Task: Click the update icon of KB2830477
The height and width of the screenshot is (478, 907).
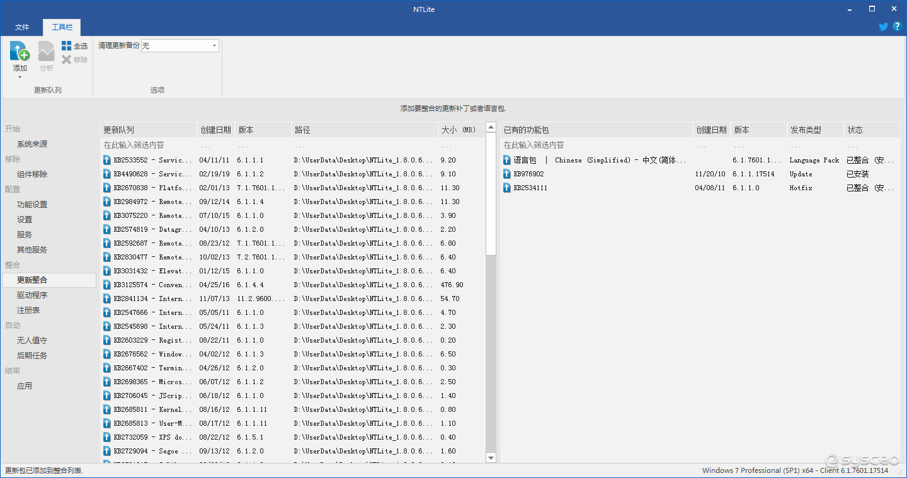Action: (x=107, y=257)
